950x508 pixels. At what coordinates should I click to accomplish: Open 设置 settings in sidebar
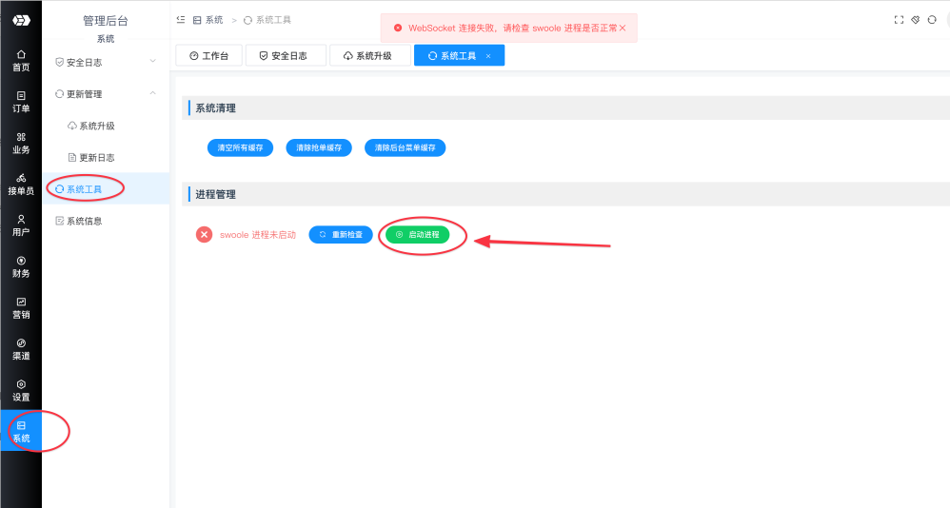pos(21,390)
